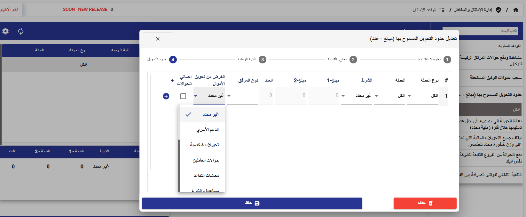Click the اكتب للبحث search field
The image size is (526, 217).
pyautogui.click(x=480, y=31)
